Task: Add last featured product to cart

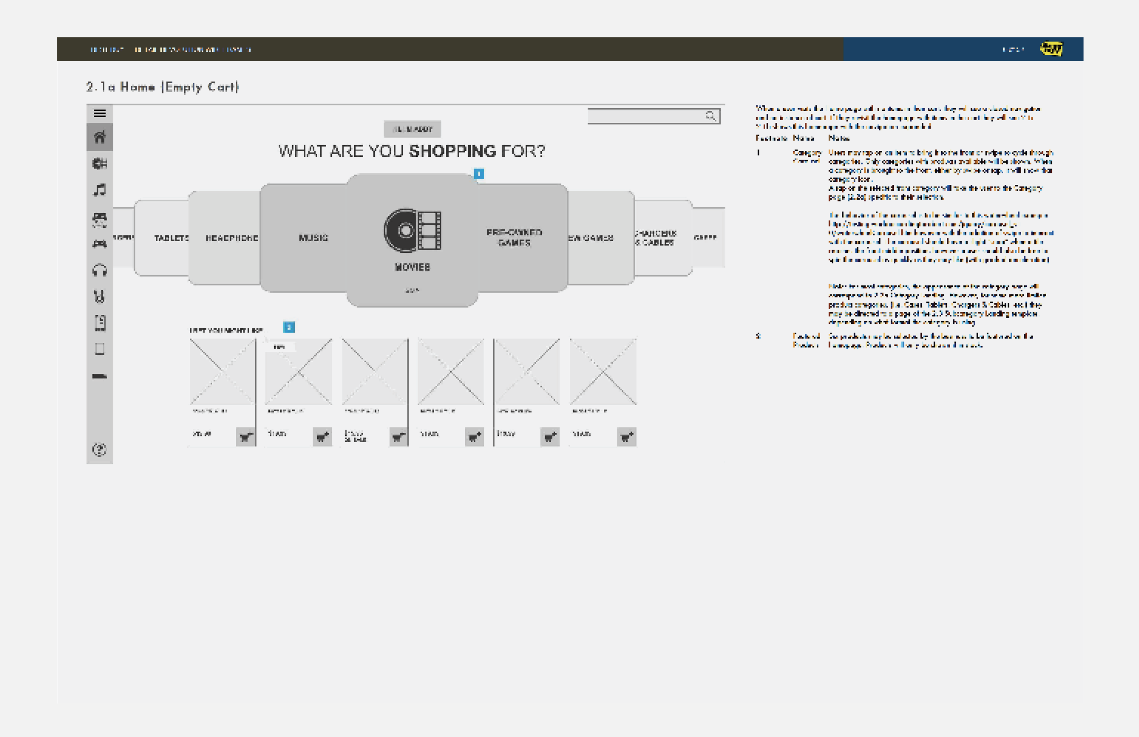Action: [626, 436]
